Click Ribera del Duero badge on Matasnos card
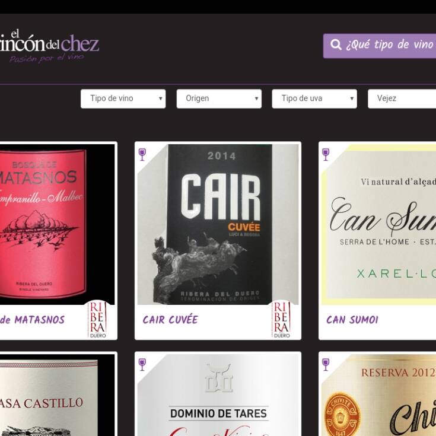This screenshot has height=436, width=436. 98,320
